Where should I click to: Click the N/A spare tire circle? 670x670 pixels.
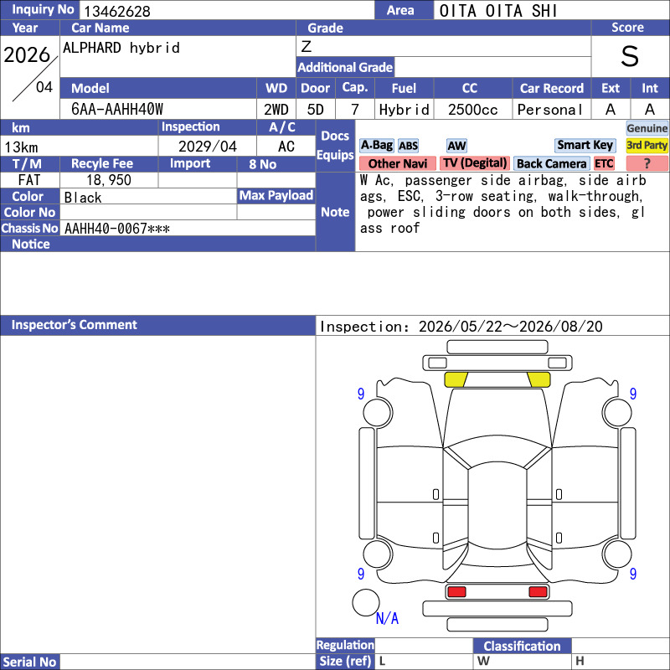(x=366, y=602)
